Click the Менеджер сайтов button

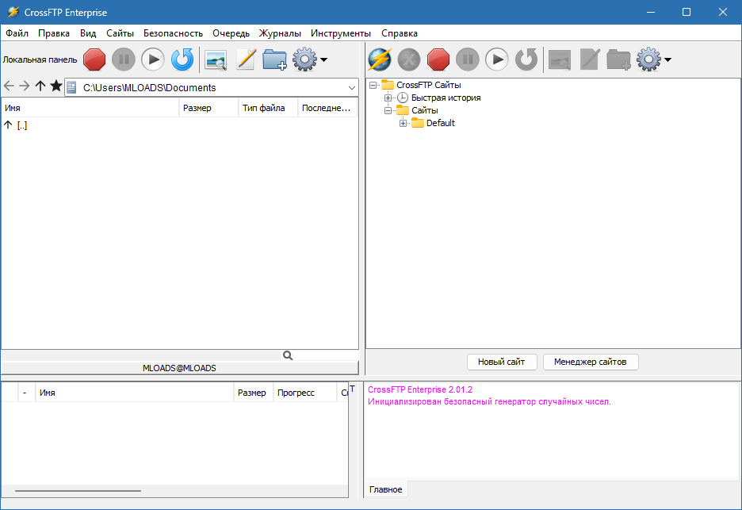pyautogui.click(x=590, y=362)
